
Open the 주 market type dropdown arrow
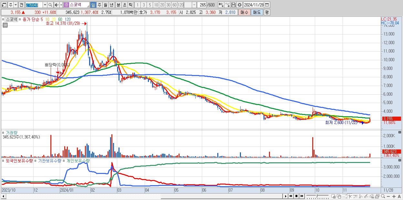[16, 5]
